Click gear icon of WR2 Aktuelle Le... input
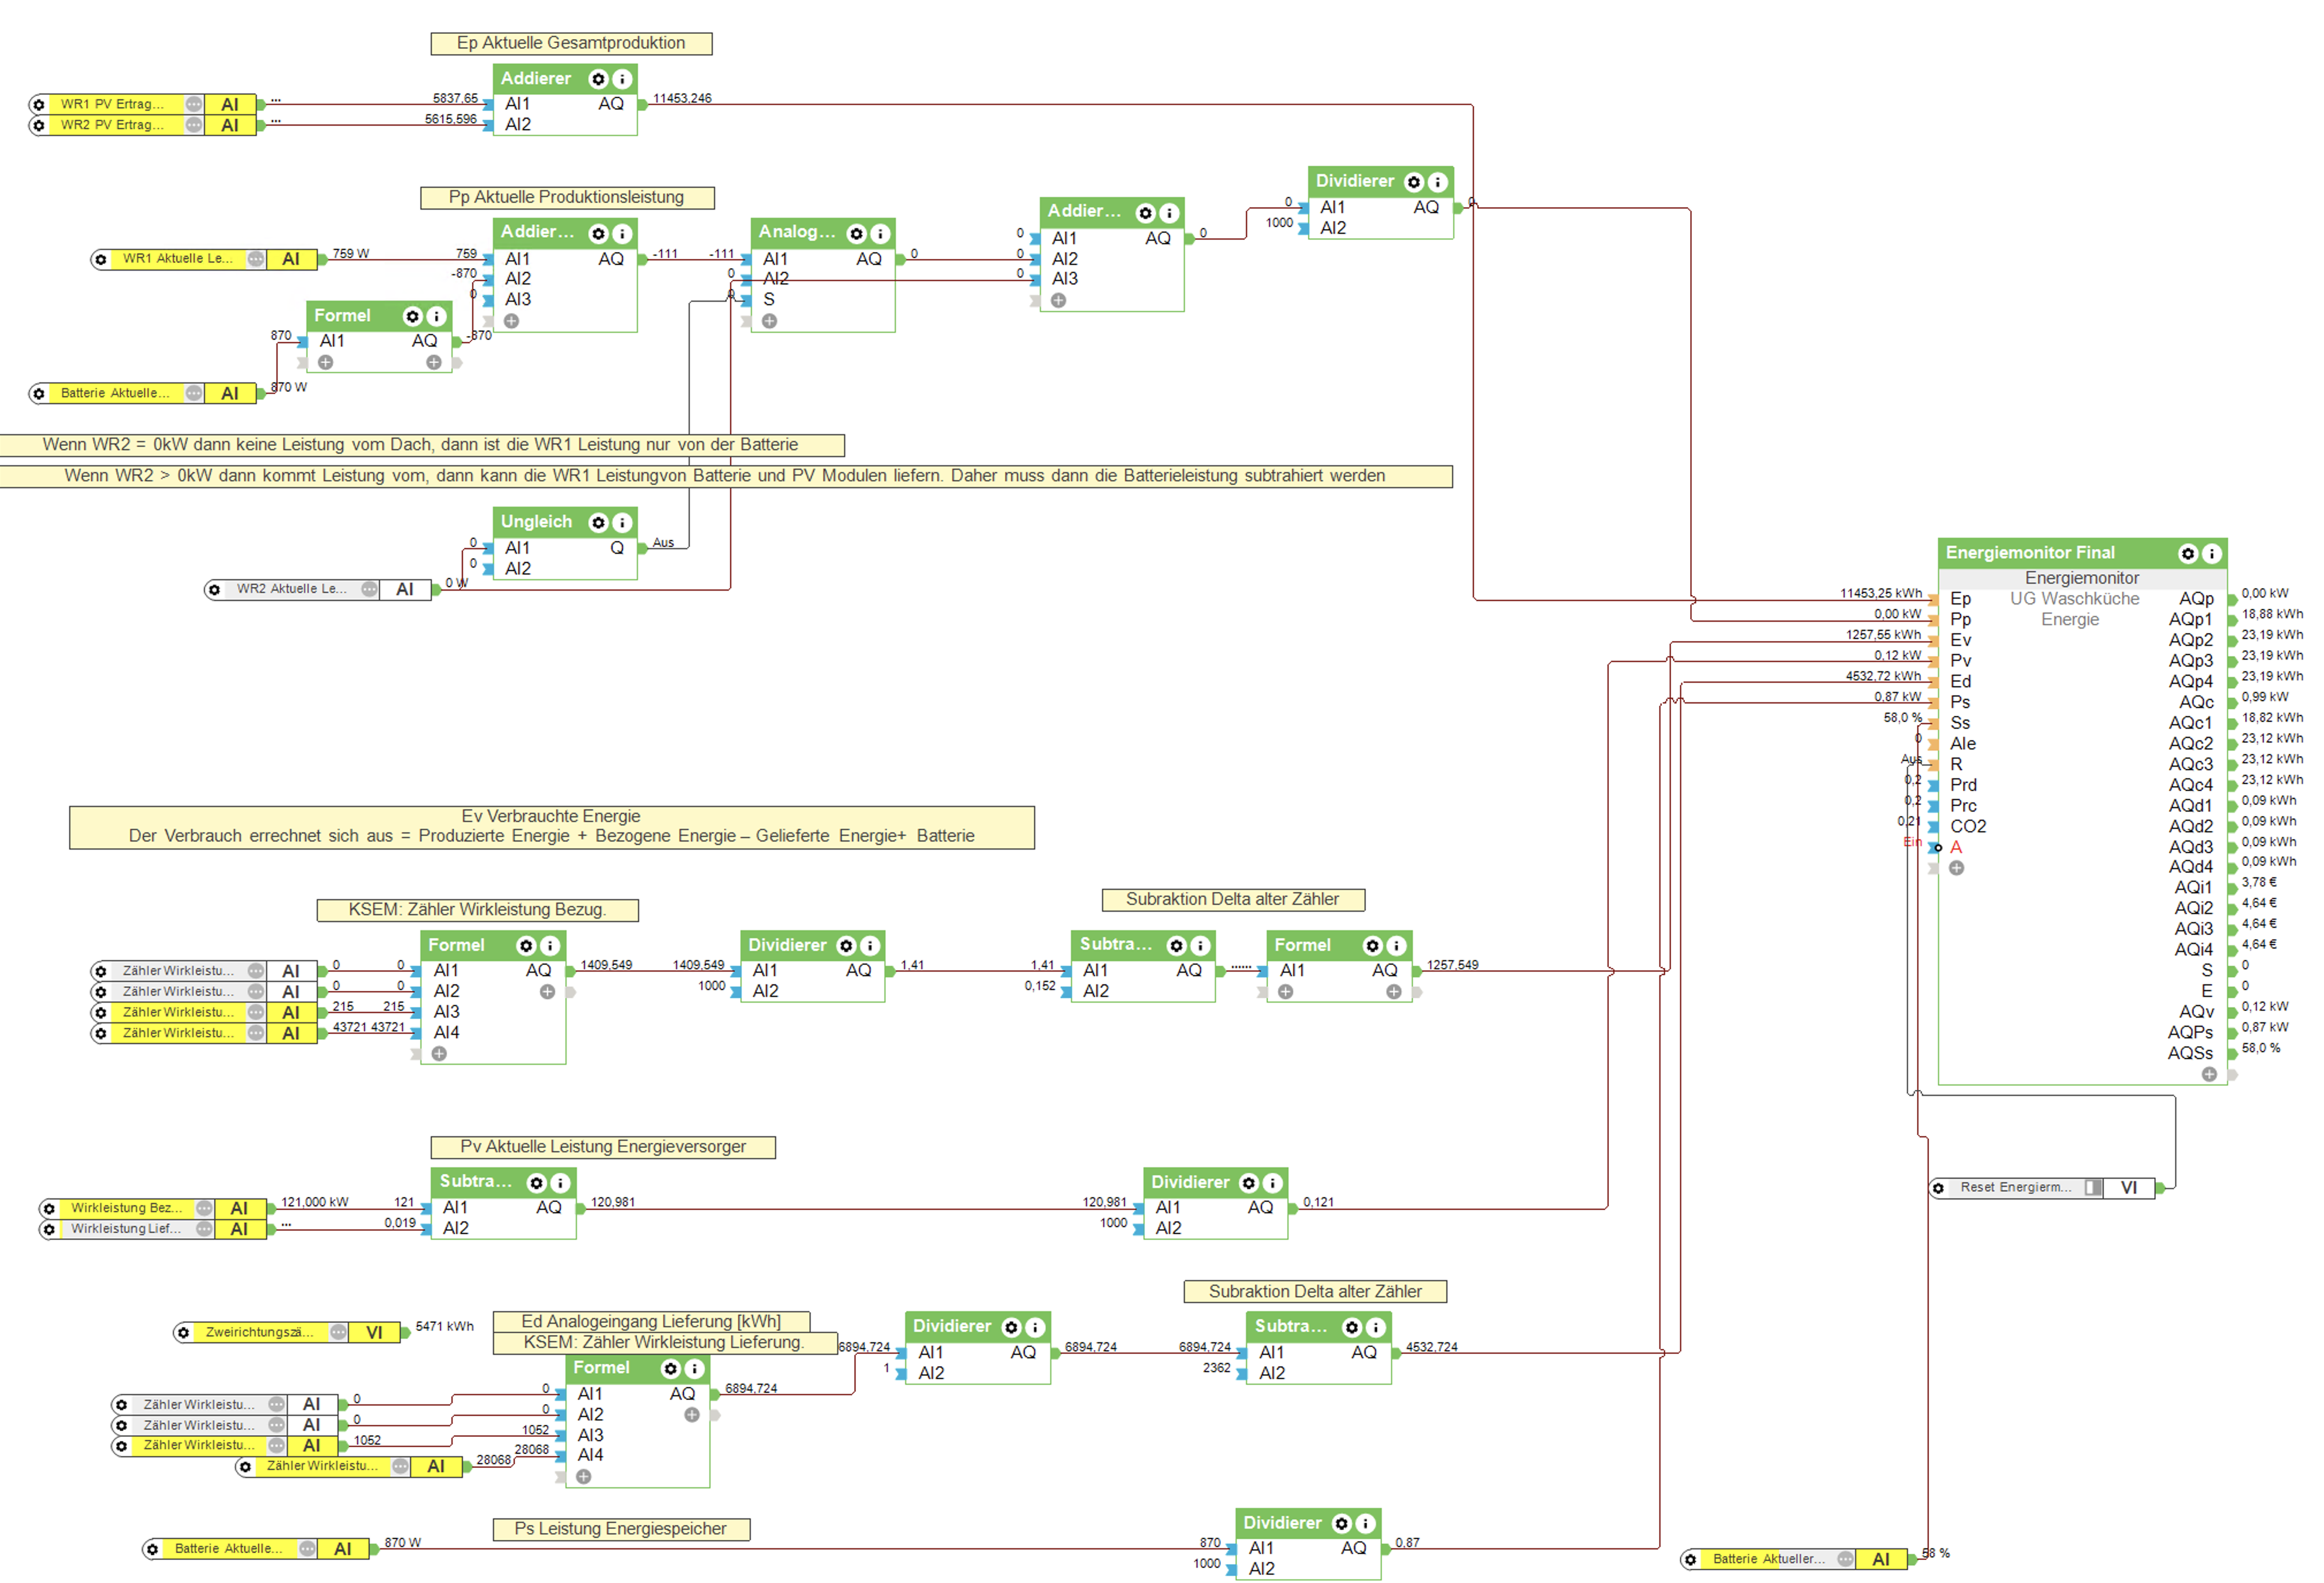 tap(214, 590)
